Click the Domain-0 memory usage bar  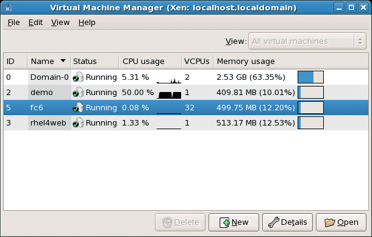coord(310,77)
